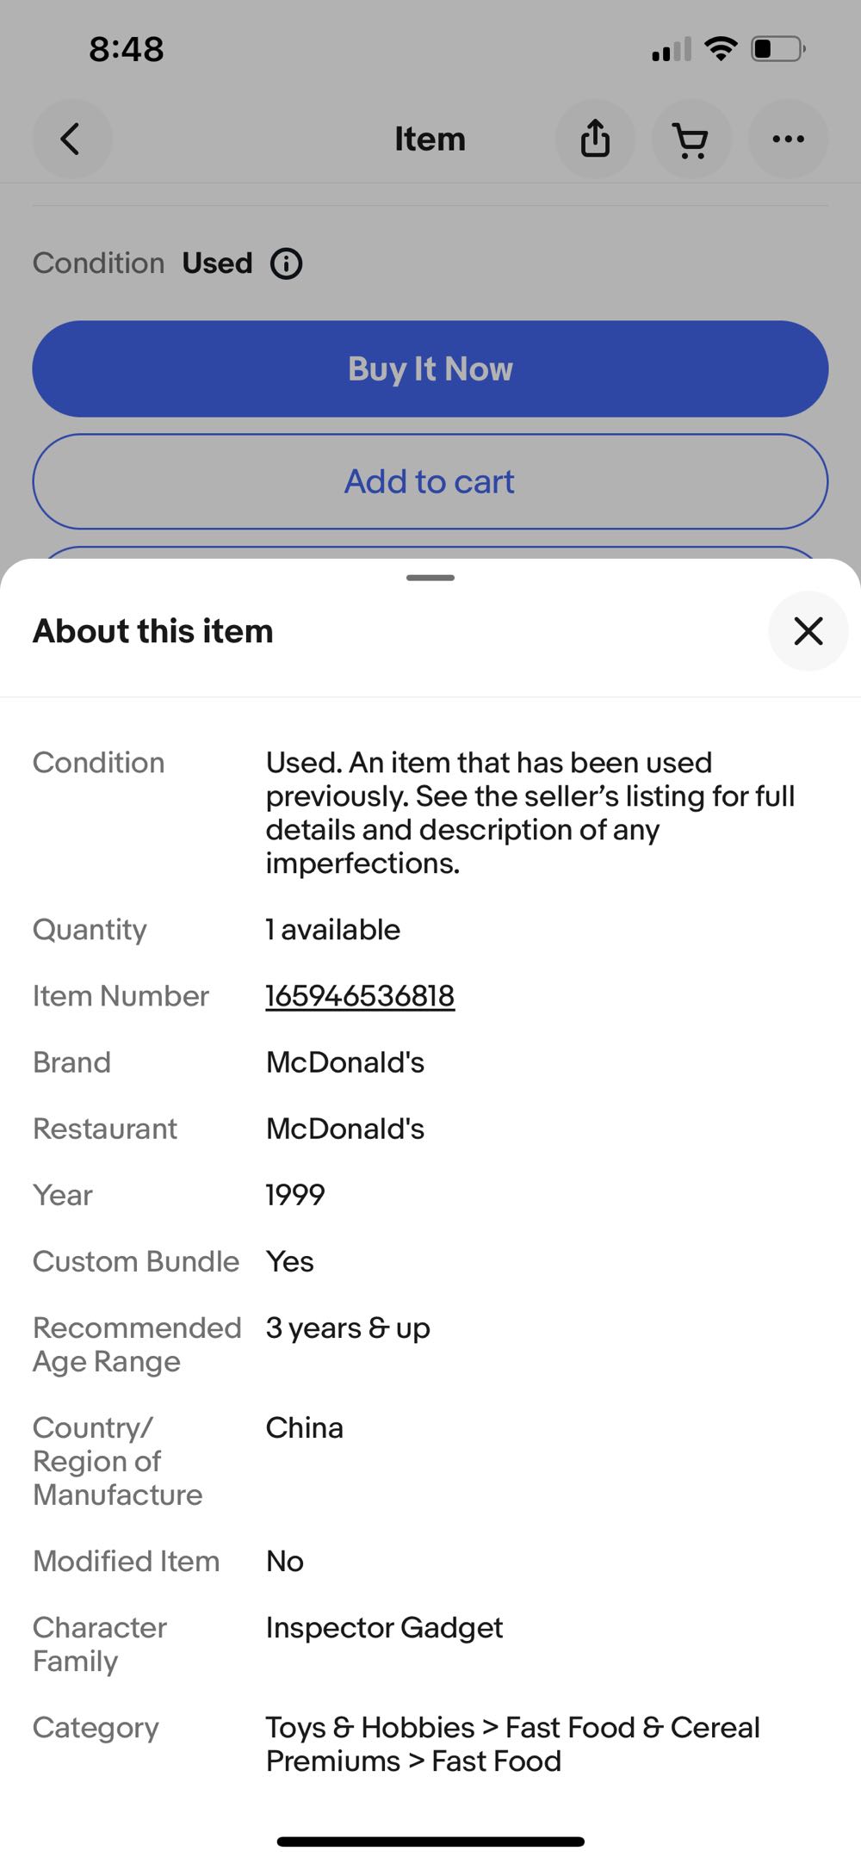Screen dimensions: 861x1863
Task: Close the About this item sheet
Action: pos(808,631)
